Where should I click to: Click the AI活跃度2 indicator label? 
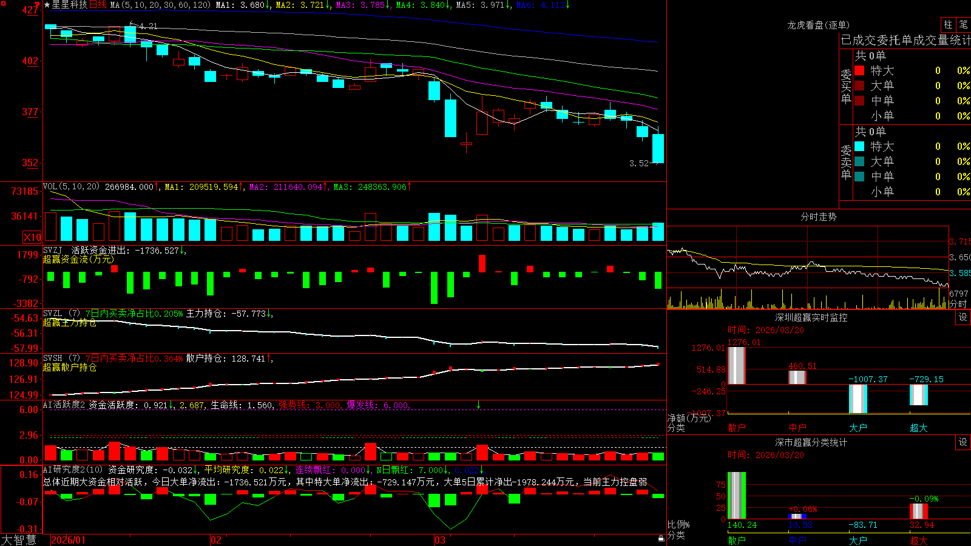pyautogui.click(x=64, y=405)
